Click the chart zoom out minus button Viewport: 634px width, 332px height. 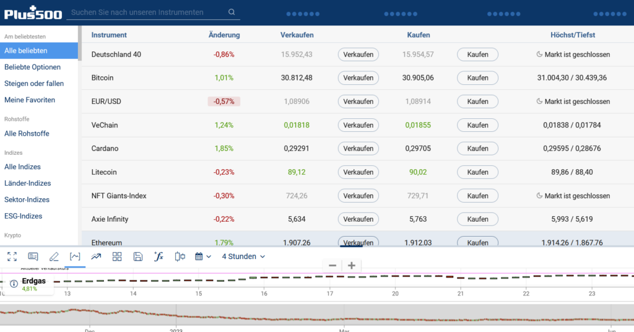click(332, 266)
